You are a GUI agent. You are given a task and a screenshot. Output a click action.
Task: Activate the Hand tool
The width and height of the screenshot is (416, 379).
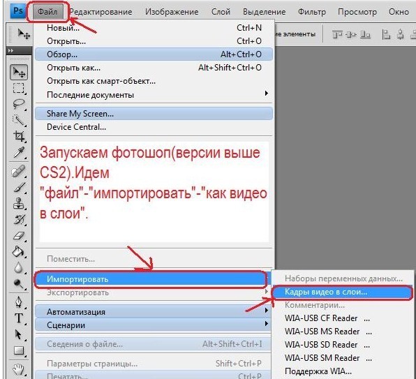(x=19, y=369)
